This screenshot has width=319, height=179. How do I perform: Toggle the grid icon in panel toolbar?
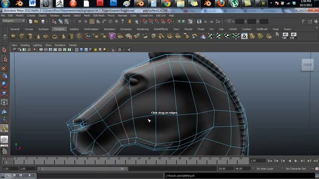tap(41, 50)
